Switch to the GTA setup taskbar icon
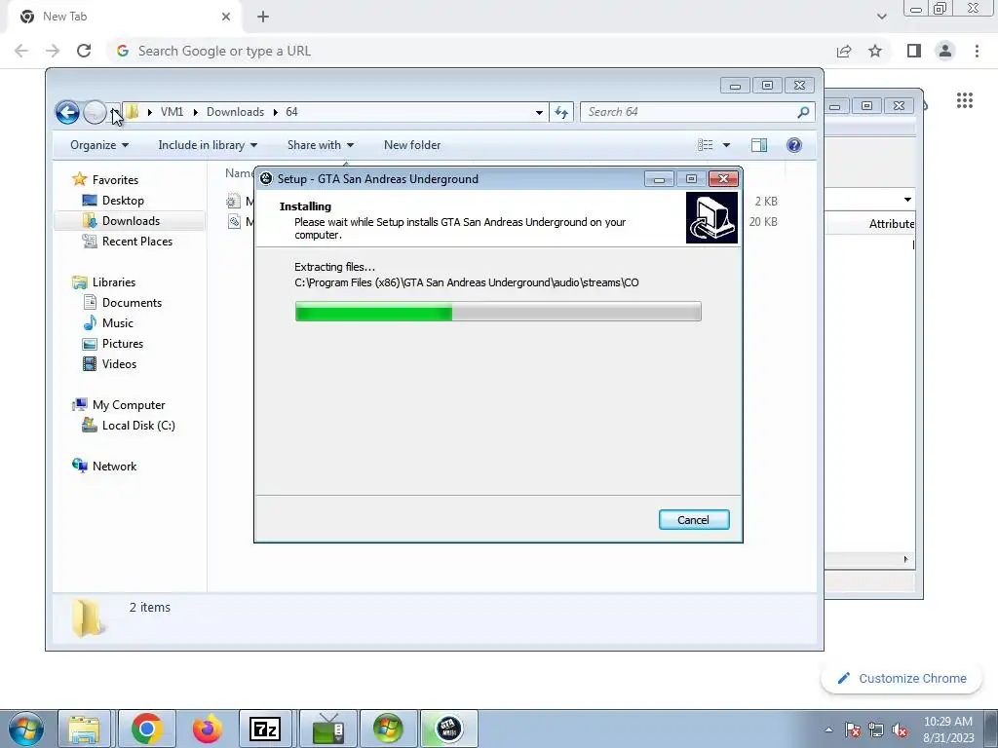 click(x=448, y=729)
